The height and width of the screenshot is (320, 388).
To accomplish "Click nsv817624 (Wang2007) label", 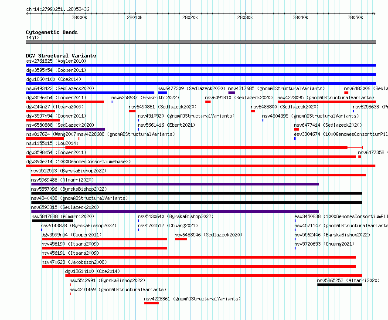I will (52, 134).
